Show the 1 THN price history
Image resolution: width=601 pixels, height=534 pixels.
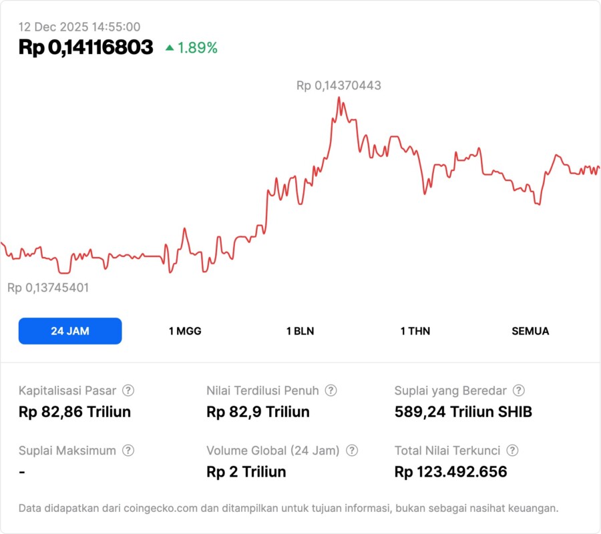415,331
